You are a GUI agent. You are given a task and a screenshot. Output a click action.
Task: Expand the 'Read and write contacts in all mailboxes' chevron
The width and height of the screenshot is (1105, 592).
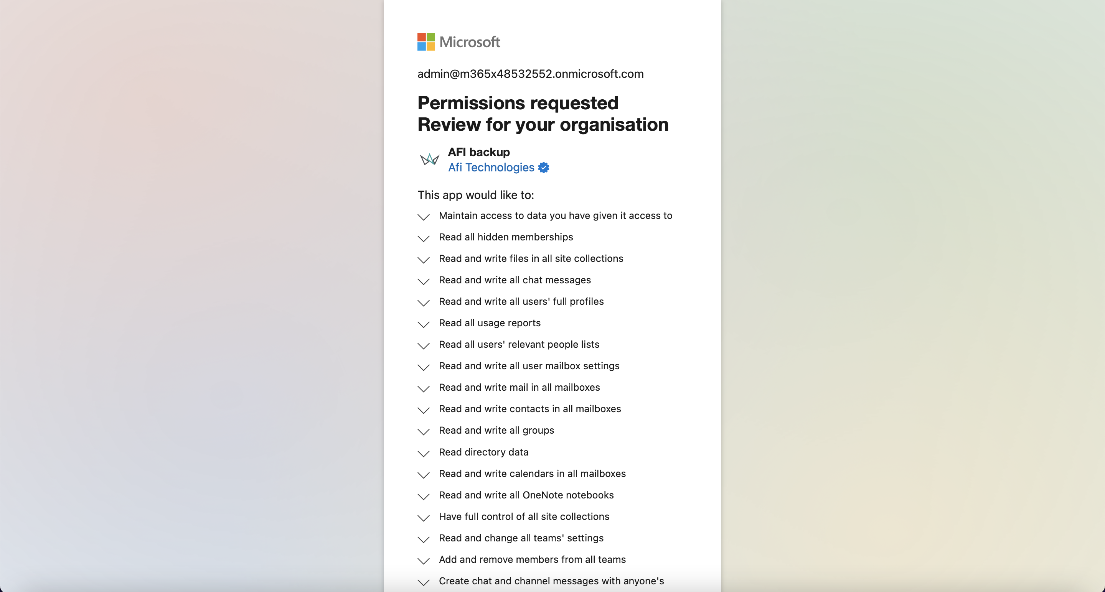pos(423,410)
